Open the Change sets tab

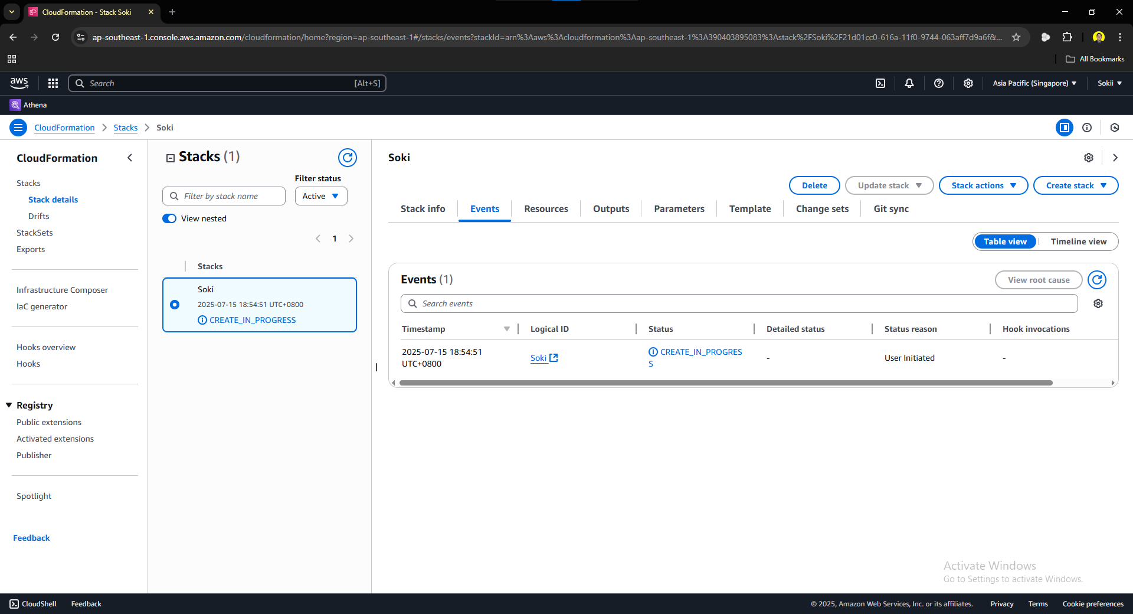click(x=822, y=209)
